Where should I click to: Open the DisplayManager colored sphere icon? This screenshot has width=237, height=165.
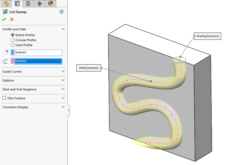(50, 4)
